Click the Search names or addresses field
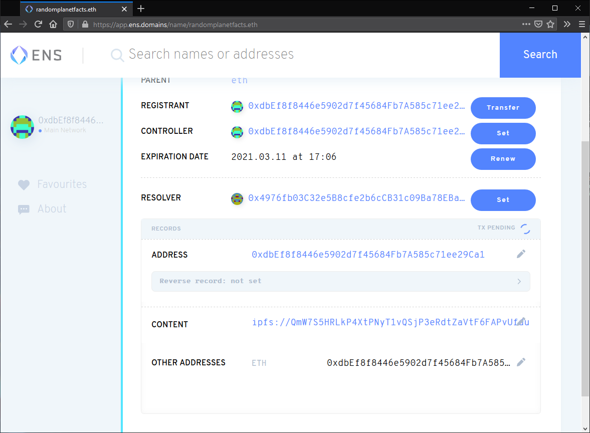Image resolution: width=590 pixels, height=433 pixels. (x=301, y=55)
